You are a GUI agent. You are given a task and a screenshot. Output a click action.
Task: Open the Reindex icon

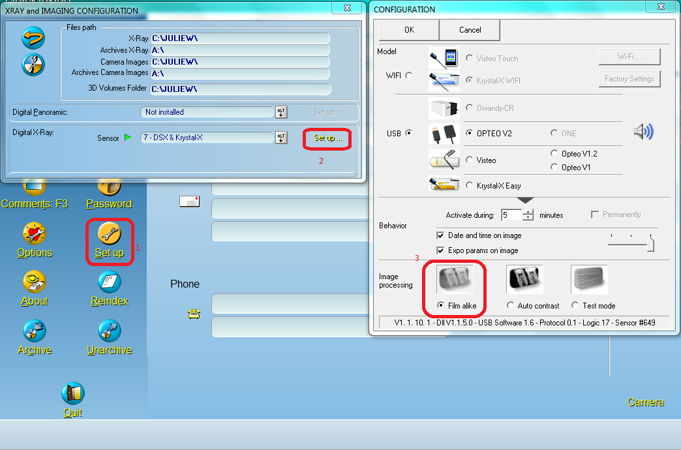tap(109, 282)
